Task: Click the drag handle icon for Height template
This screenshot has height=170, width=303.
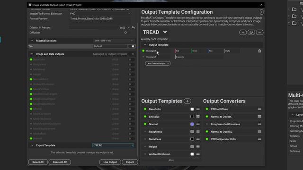Action: point(198,147)
